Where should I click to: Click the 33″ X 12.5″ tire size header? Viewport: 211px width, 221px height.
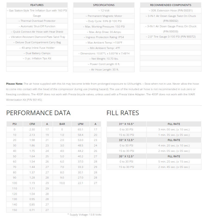126,140
